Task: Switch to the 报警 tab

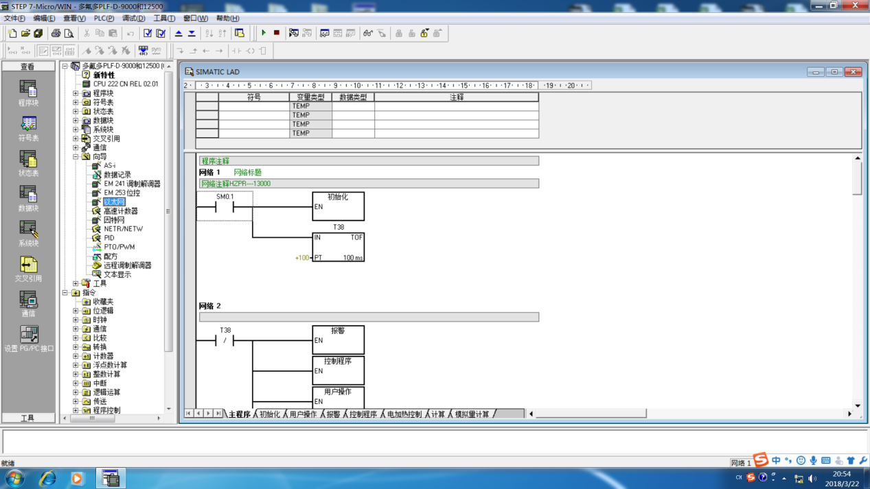Action: pyautogui.click(x=333, y=414)
